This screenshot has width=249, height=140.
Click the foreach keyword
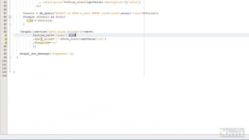29,17
